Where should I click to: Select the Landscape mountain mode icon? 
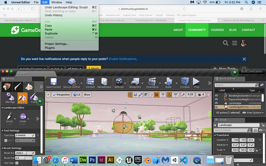pyautogui.click(x=29, y=87)
